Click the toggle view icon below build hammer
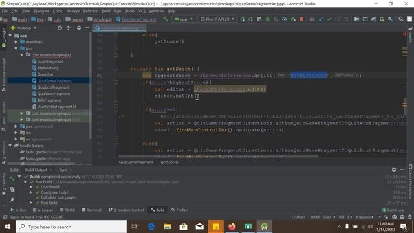Screen dimensions: 414x233 pos(12,190)
